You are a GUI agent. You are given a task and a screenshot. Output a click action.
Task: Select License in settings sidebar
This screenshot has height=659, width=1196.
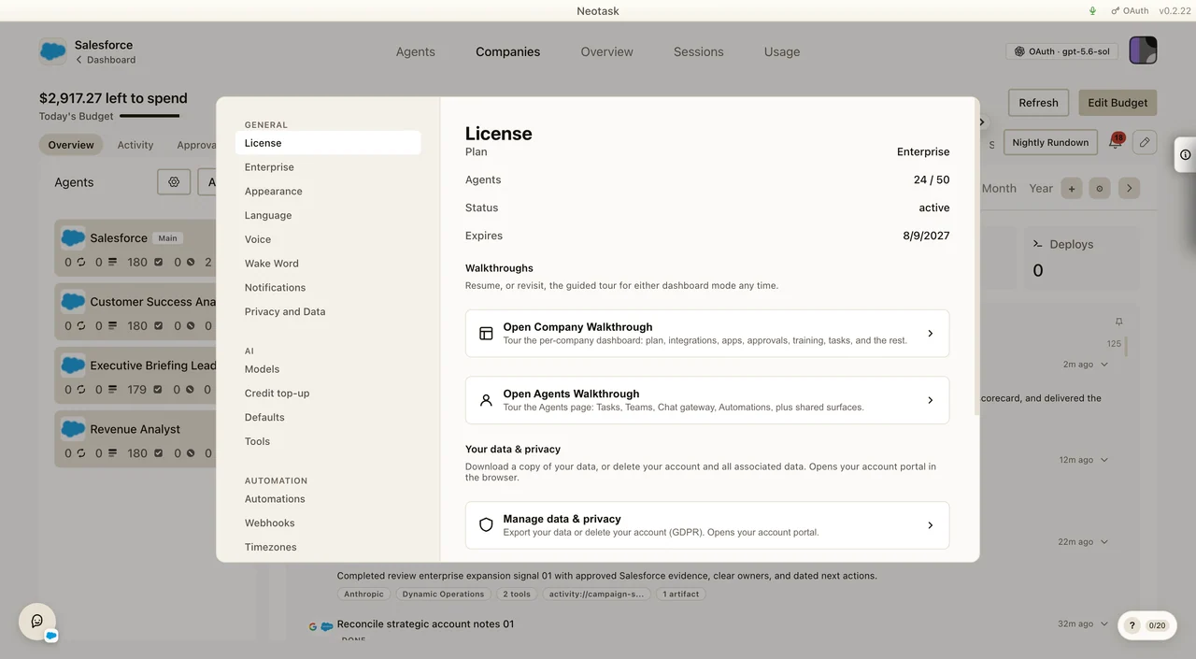328,143
